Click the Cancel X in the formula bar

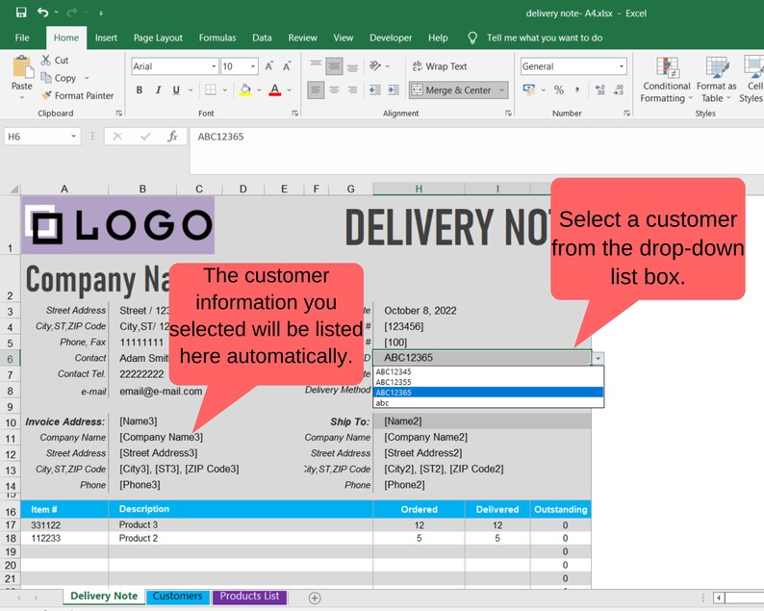click(117, 137)
